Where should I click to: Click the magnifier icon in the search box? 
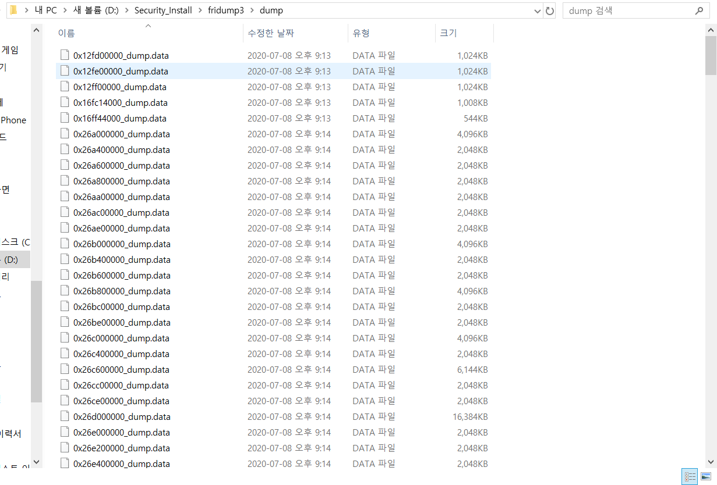pyautogui.click(x=699, y=10)
